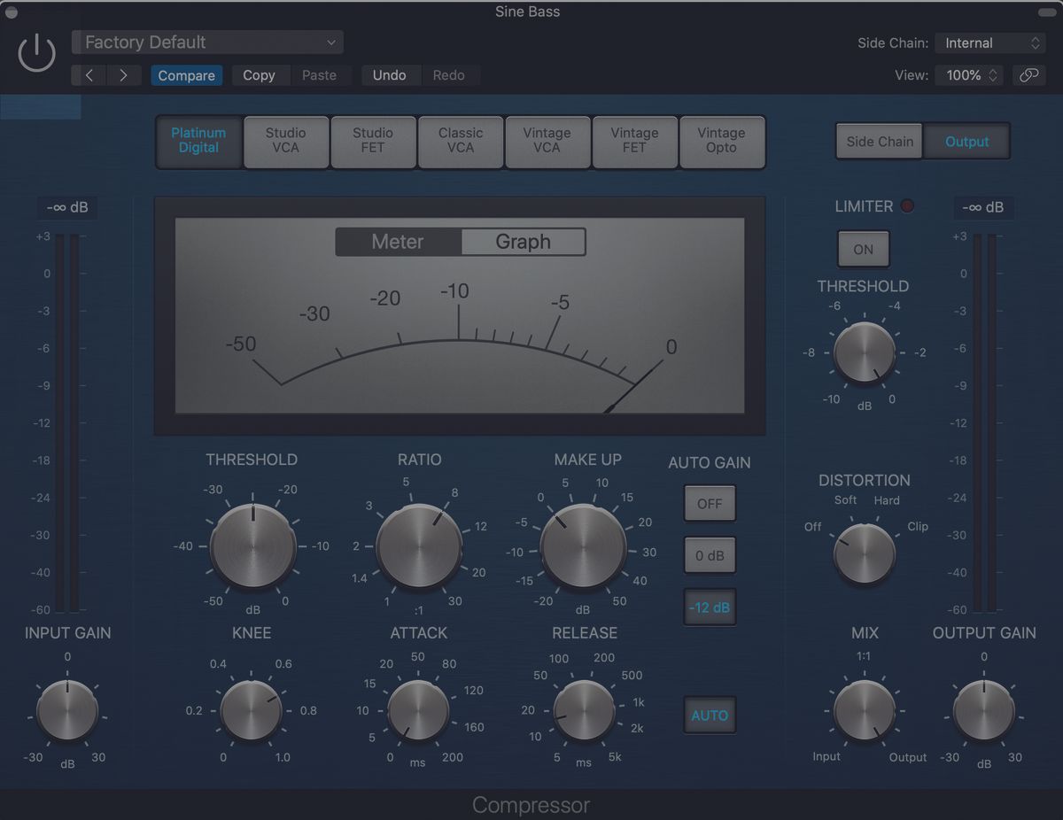This screenshot has width=1063, height=820.
Task: Switch the display to Graph mode
Action: [x=523, y=241]
